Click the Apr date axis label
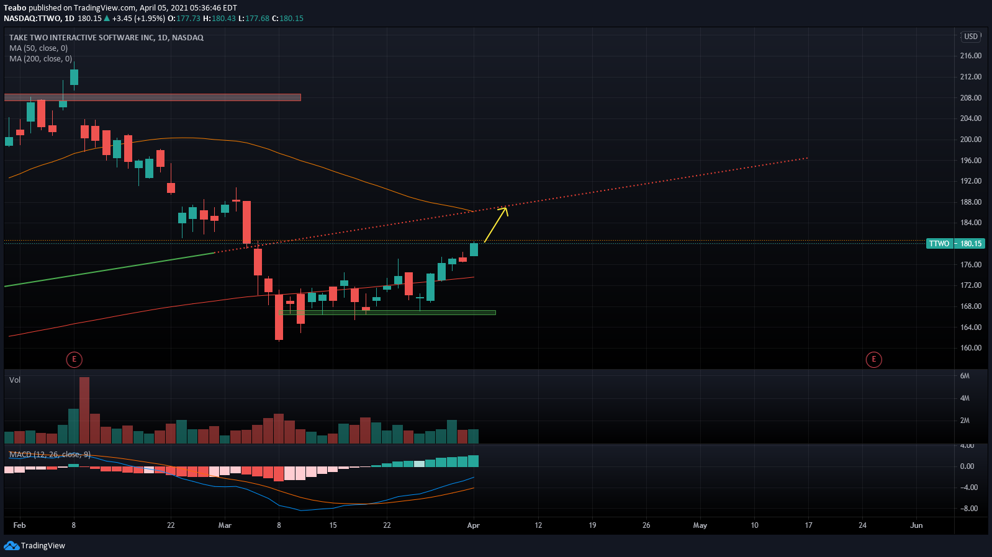 pos(473,525)
